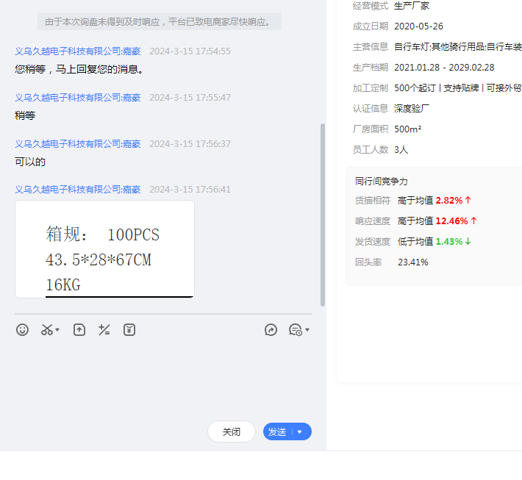522x480 pixels.
Task: Click in the message input area
Action: pyautogui.click(x=162, y=375)
